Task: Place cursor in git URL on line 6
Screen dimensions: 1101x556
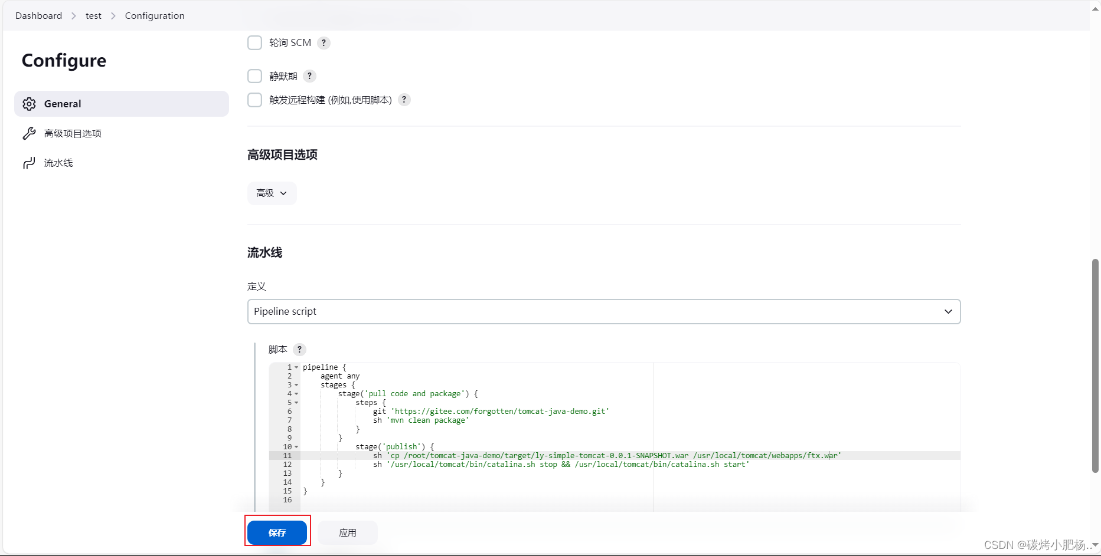Action: pyautogui.click(x=499, y=412)
